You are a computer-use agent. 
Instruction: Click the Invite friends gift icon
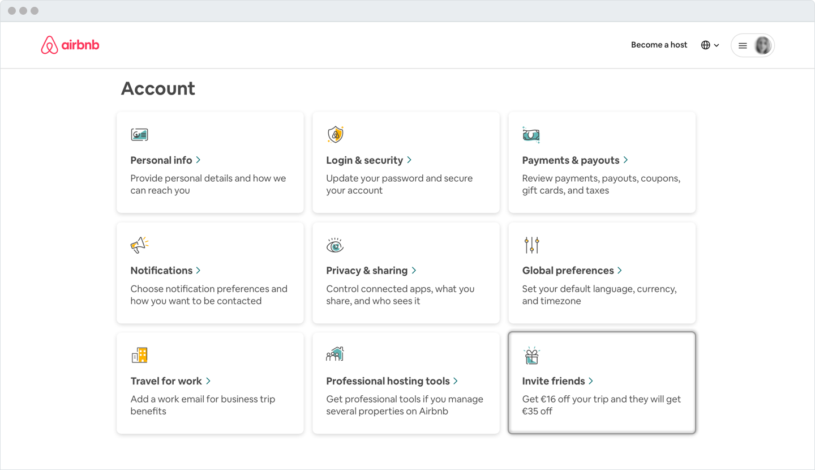531,355
